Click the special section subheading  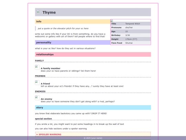point(43,119)
